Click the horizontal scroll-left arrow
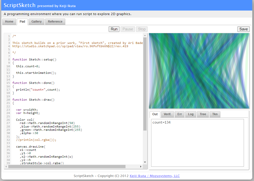The height and width of the screenshot is (181, 254). click(x=6, y=166)
